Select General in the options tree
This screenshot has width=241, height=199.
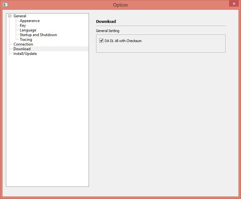(20, 16)
